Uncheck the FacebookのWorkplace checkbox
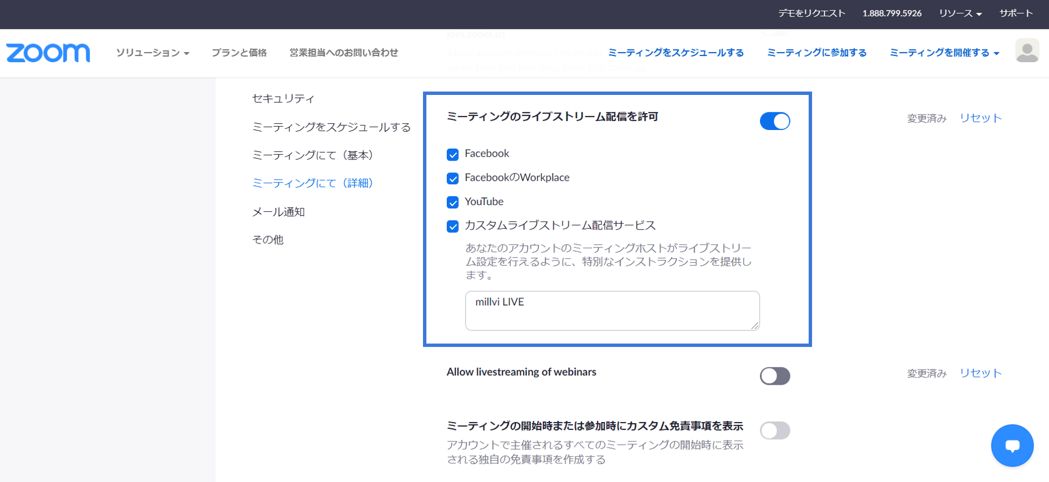Image resolution: width=1049 pixels, height=482 pixels. pos(452,179)
